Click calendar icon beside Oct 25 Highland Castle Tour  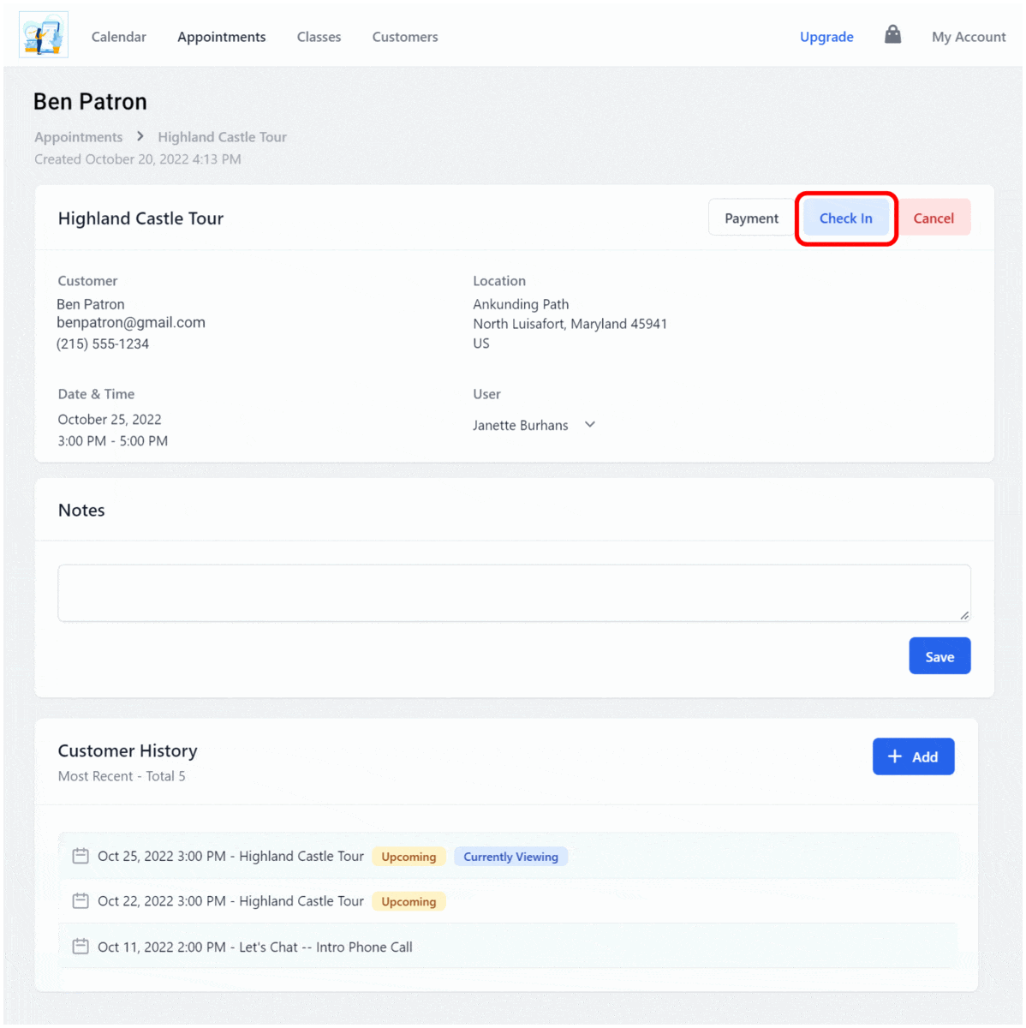(x=81, y=856)
